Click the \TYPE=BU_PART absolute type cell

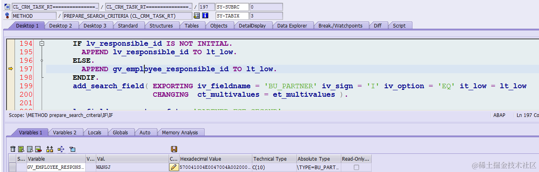[319, 167]
